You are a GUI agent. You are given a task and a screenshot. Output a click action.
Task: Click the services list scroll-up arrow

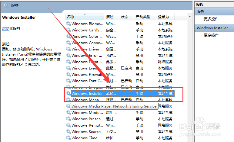[x=190, y=16]
